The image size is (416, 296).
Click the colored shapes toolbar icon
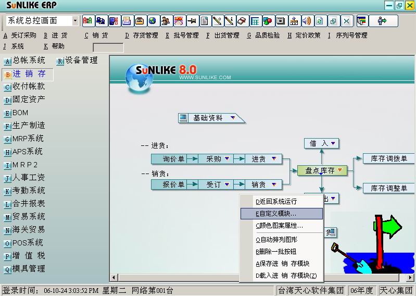[268, 21]
